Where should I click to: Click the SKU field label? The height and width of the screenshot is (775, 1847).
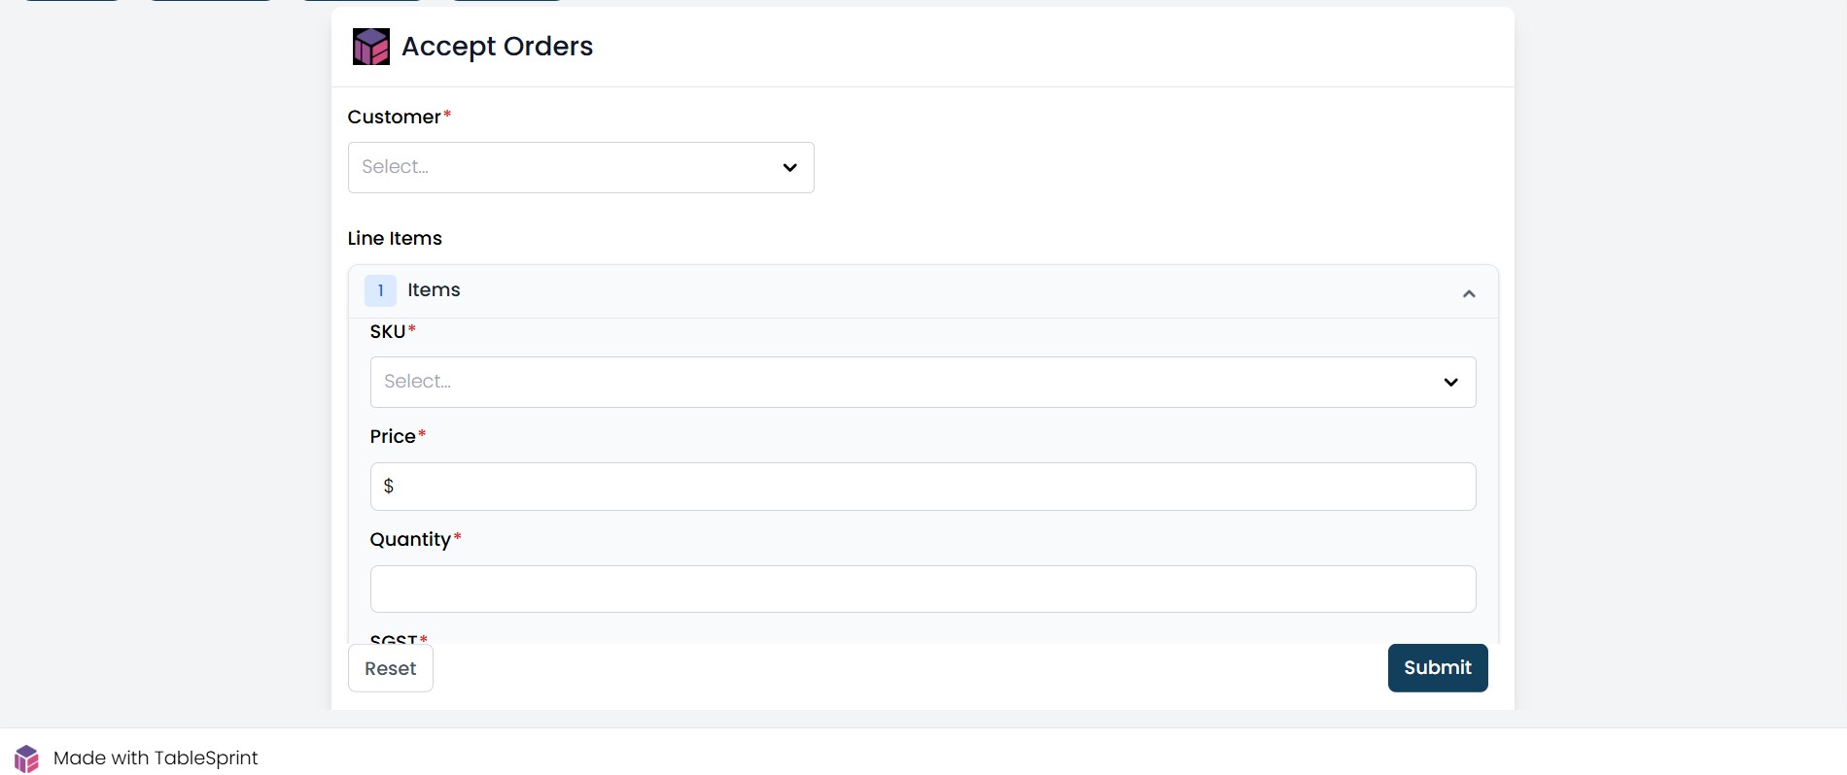388,332
